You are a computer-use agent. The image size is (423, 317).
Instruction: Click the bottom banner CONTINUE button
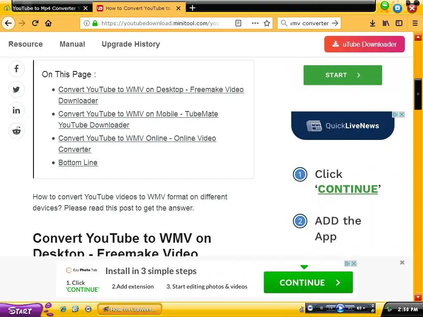point(308,282)
